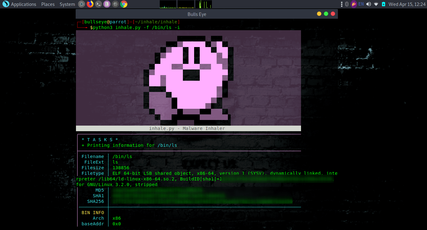Open the Places menu
The width and height of the screenshot is (427, 230).
click(x=48, y=4)
